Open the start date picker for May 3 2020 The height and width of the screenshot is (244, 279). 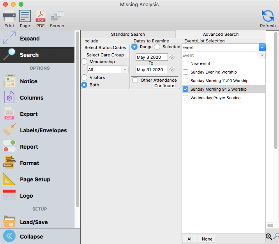point(172,57)
